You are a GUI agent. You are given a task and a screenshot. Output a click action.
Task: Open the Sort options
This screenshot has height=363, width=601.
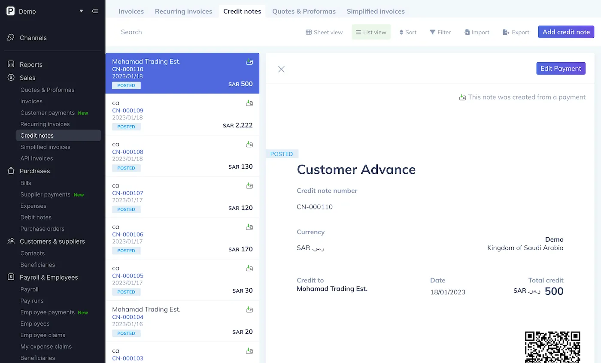(408, 32)
